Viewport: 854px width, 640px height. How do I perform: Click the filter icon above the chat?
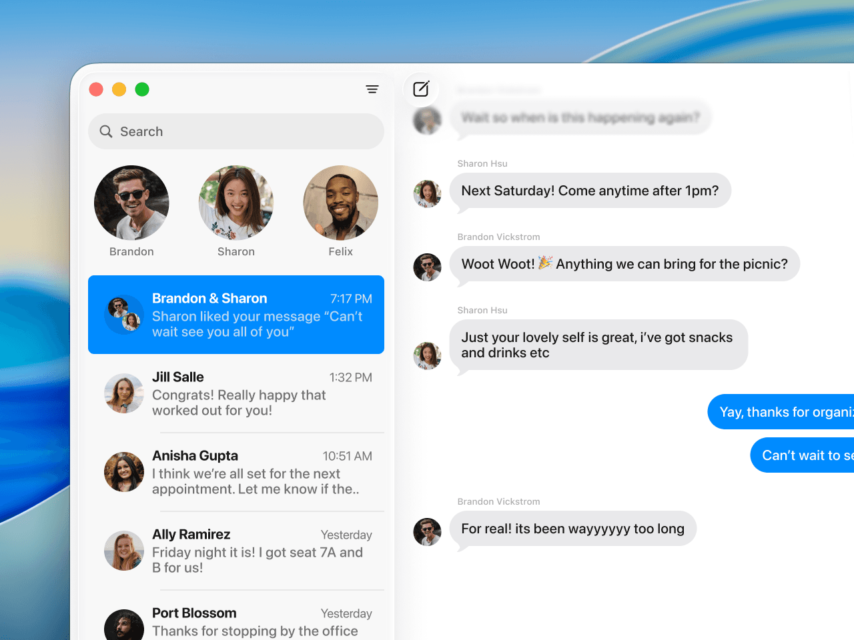[372, 89]
